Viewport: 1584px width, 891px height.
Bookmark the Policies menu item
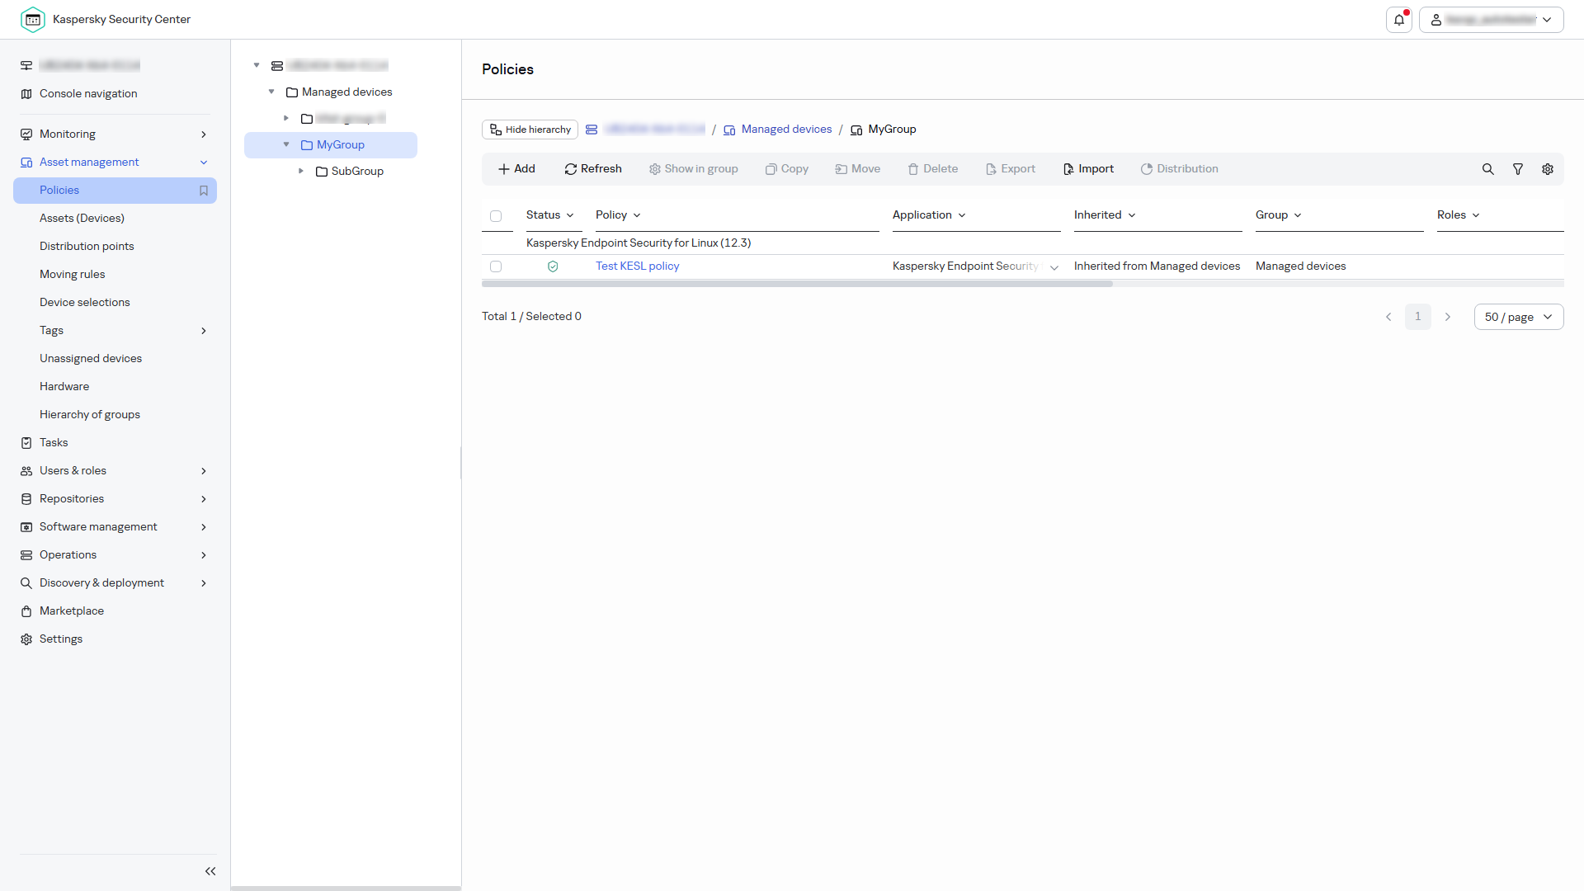(204, 191)
